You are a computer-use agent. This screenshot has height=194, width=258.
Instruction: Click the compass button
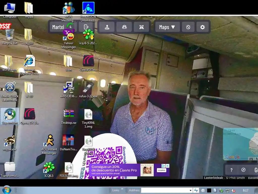tap(243, 170)
